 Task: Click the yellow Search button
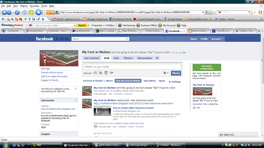coord(82,25)
